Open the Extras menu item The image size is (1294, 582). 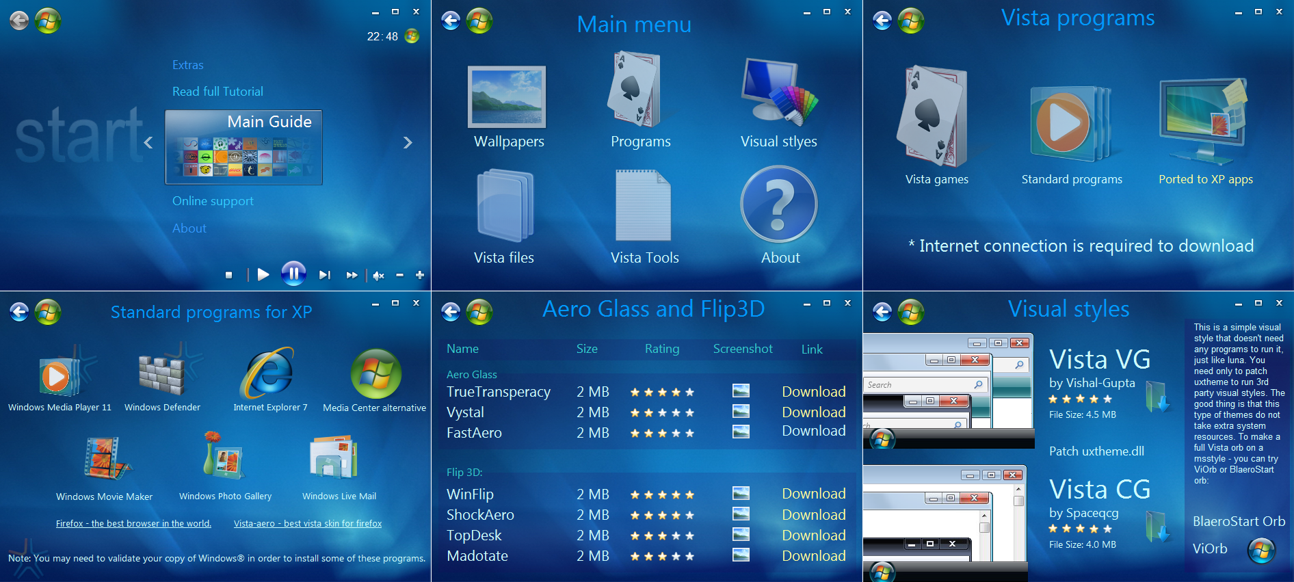[x=188, y=65]
